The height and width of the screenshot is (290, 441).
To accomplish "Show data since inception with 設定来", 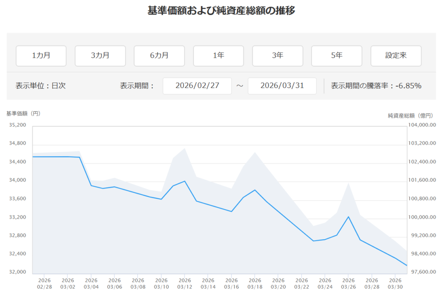I will tap(396, 56).
